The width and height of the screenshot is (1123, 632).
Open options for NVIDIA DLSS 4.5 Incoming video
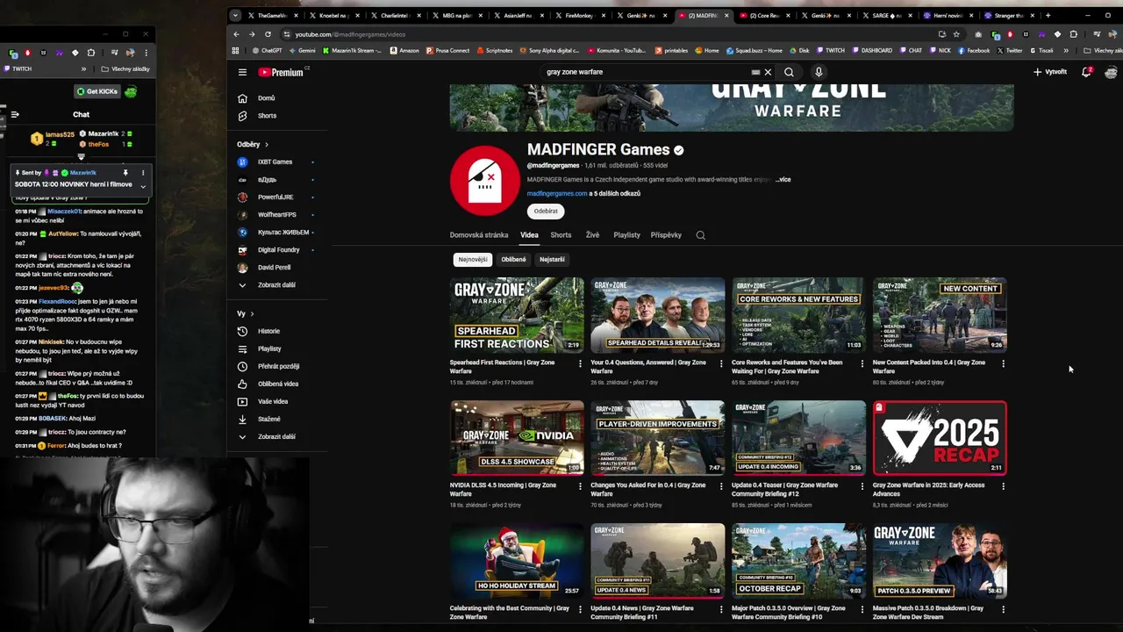pyautogui.click(x=580, y=486)
